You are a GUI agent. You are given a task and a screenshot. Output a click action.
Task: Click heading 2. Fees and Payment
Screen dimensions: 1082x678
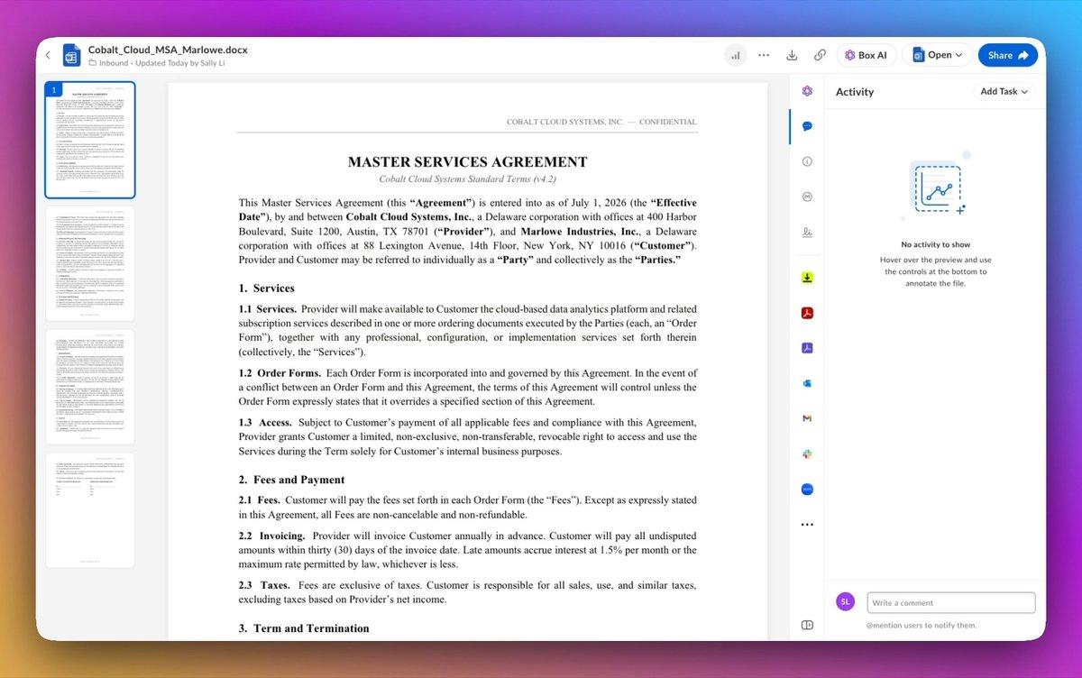(x=291, y=480)
